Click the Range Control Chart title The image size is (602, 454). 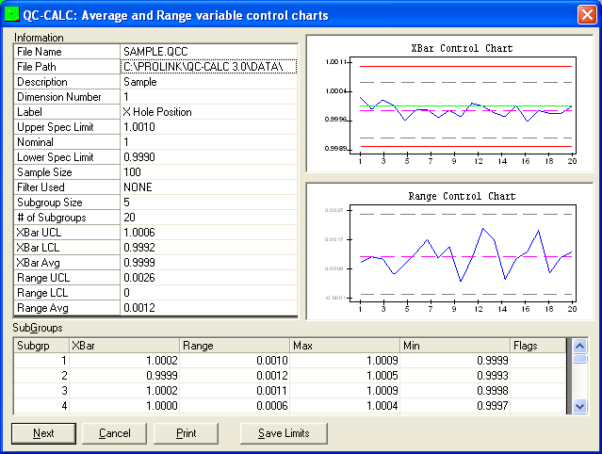[462, 196]
